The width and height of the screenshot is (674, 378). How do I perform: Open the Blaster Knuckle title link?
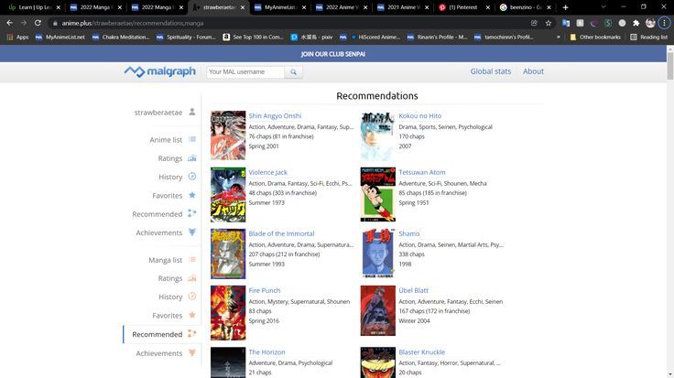point(421,351)
